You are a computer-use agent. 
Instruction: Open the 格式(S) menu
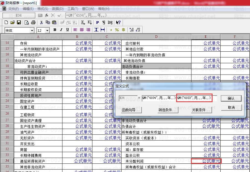(43, 9)
